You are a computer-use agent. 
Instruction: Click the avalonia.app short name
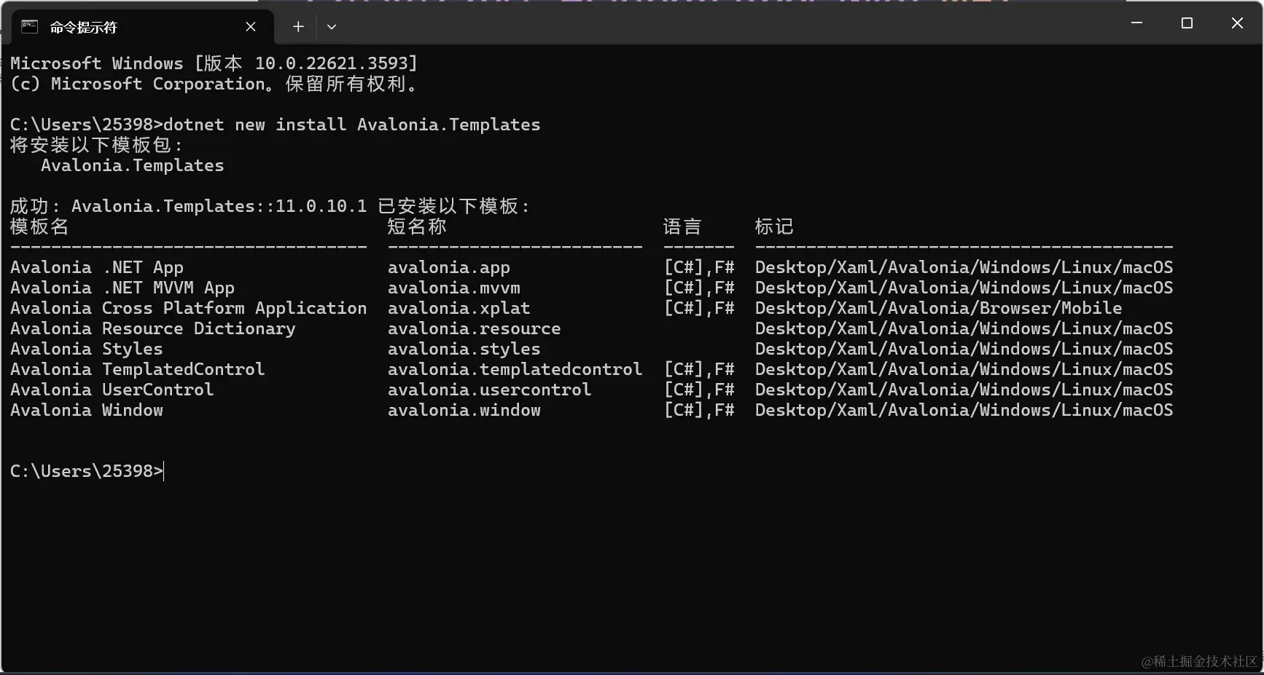(x=449, y=267)
